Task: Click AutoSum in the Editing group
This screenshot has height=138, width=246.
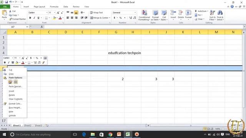Action: click(200, 11)
